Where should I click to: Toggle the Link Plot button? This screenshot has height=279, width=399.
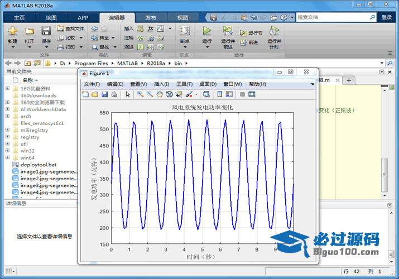point(206,94)
